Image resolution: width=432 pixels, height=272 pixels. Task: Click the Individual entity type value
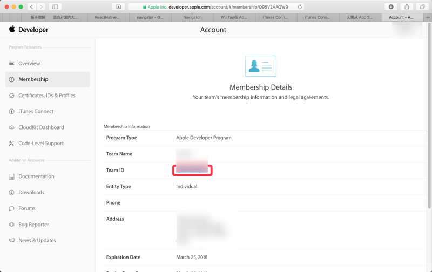pos(186,186)
